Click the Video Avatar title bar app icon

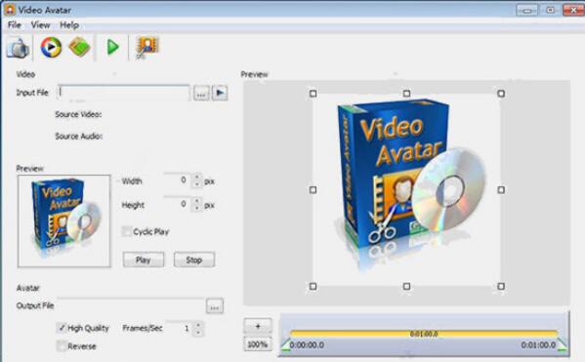point(10,10)
